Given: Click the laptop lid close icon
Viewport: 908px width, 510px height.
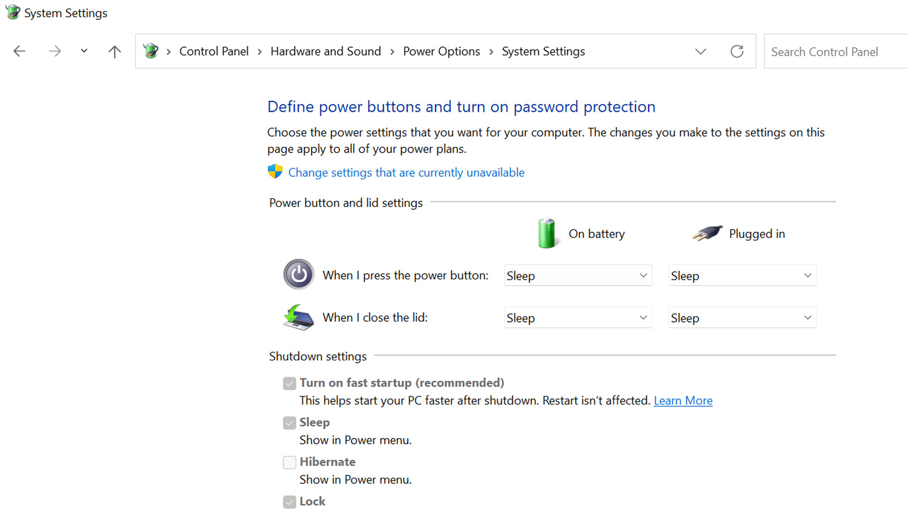Looking at the screenshot, I should point(299,317).
